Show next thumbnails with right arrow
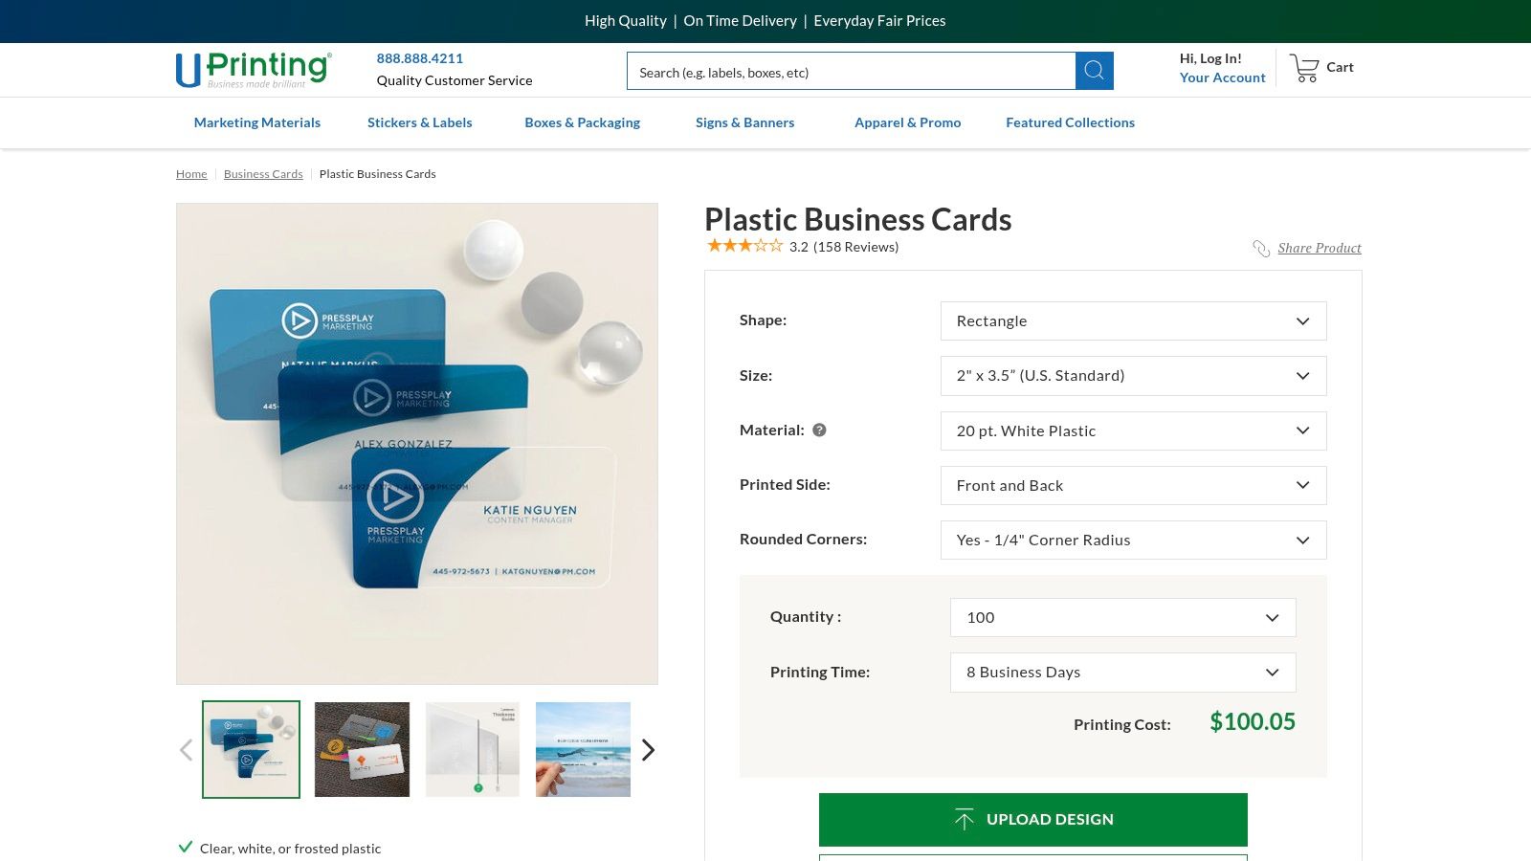Viewport: 1531px width, 861px height. click(x=648, y=750)
